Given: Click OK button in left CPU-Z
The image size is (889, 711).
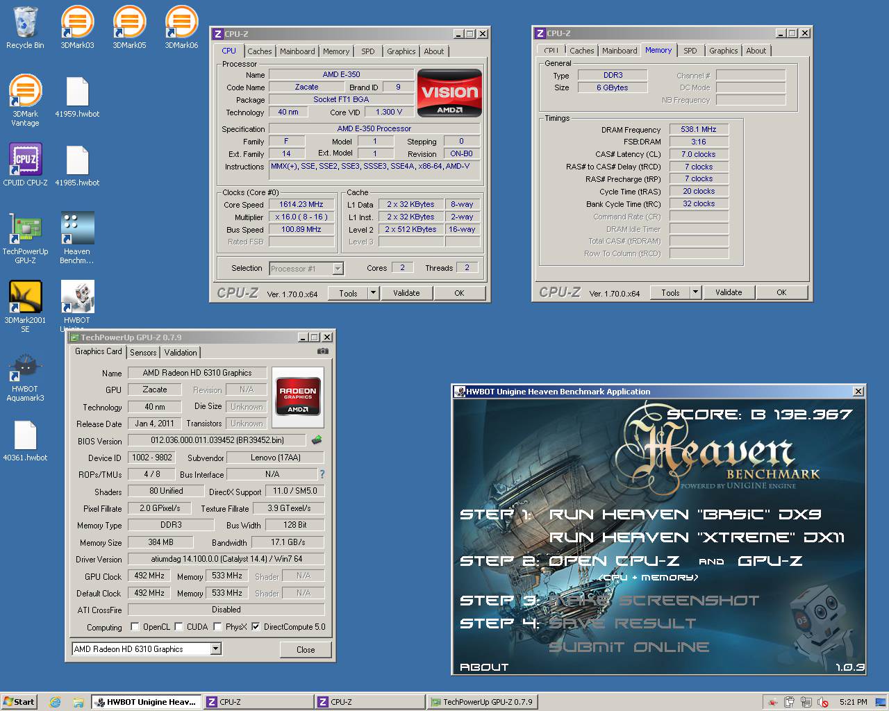Looking at the screenshot, I should click(x=459, y=293).
